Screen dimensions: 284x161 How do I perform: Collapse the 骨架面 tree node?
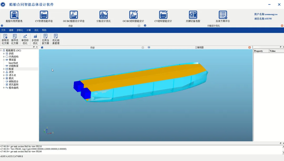4,60
